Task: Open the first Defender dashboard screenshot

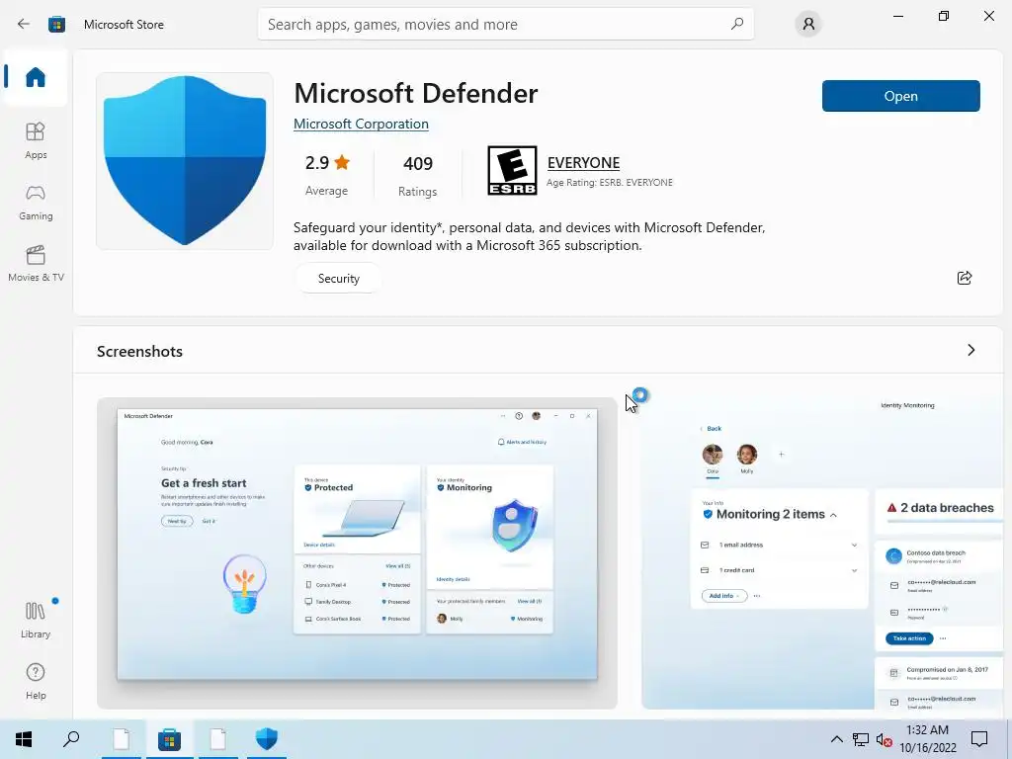Action: 357,553
